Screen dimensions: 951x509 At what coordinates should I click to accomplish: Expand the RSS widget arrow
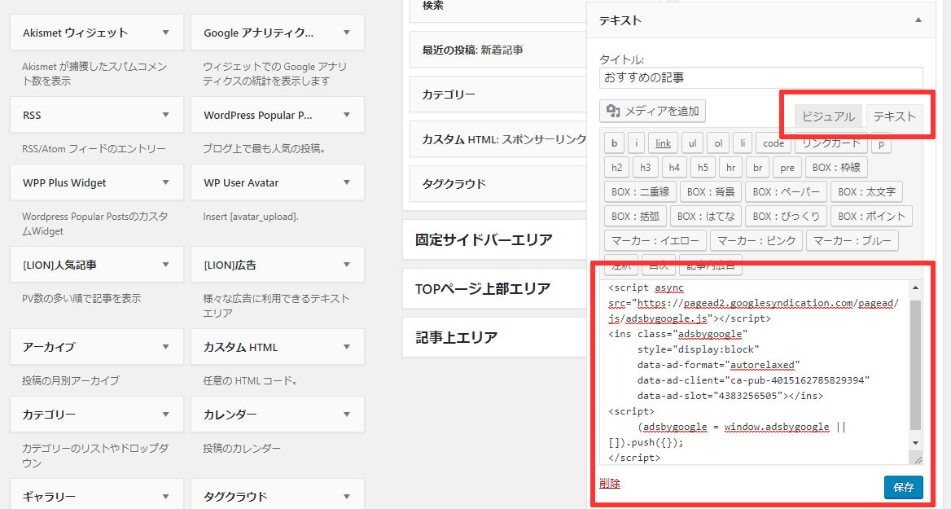point(165,115)
